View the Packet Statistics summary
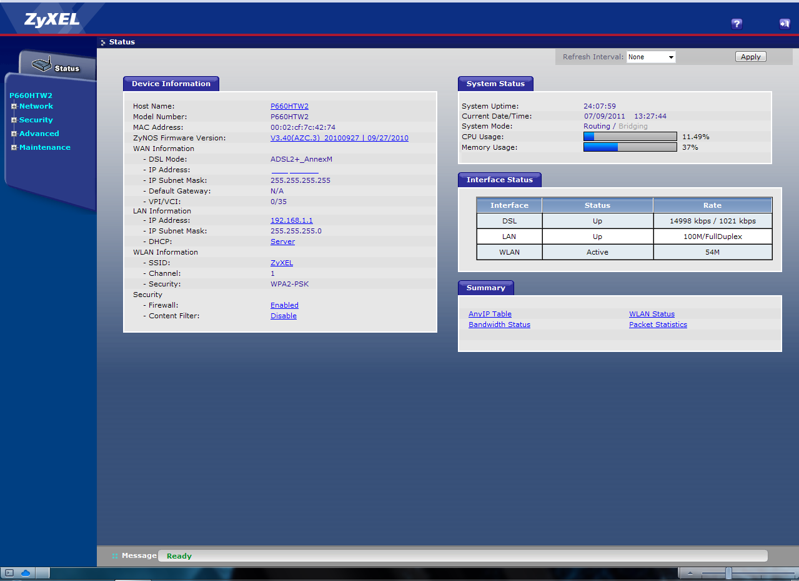Image resolution: width=799 pixels, height=581 pixels. [x=657, y=324]
